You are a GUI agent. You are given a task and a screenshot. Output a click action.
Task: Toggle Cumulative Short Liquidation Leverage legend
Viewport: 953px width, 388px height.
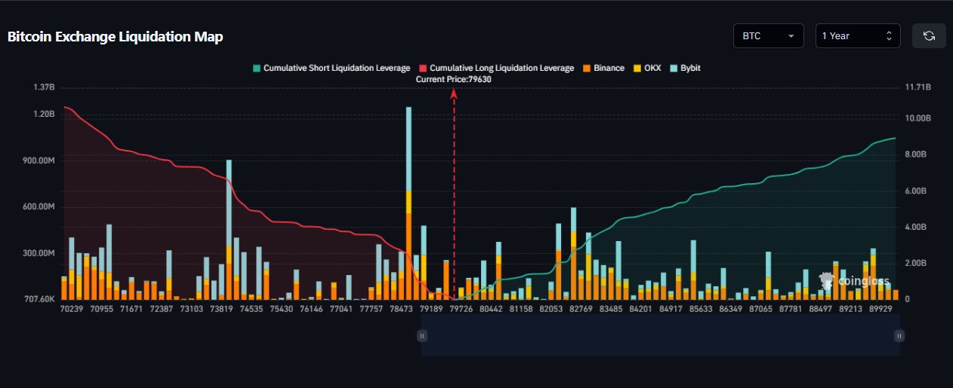pyautogui.click(x=332, y=68)
